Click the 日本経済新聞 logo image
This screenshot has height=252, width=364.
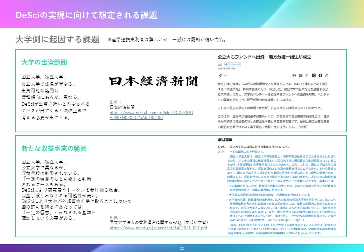153,82
